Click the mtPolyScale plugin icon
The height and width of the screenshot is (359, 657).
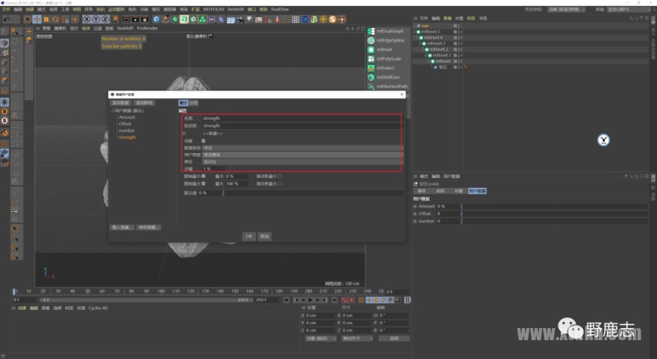coord(372,59)
